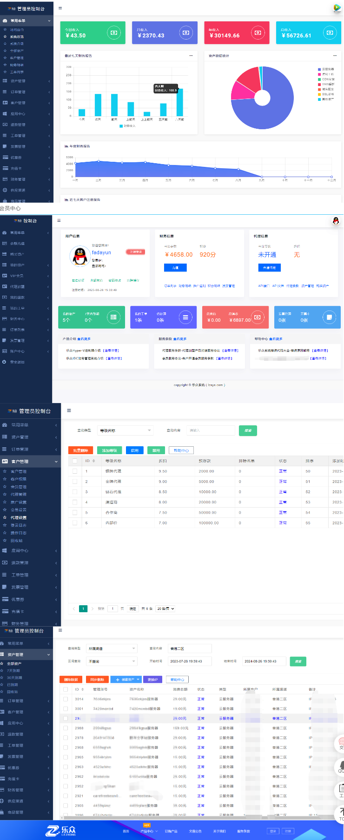The height and width of the screenshot is (840, 344).
Task: Tick the checkbox for 银牌代理 row
Action: 75,471
